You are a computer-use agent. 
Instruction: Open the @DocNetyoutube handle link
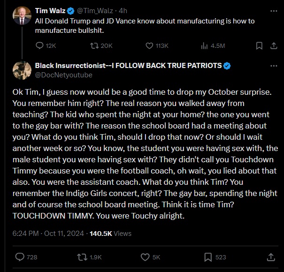(63, 75)
